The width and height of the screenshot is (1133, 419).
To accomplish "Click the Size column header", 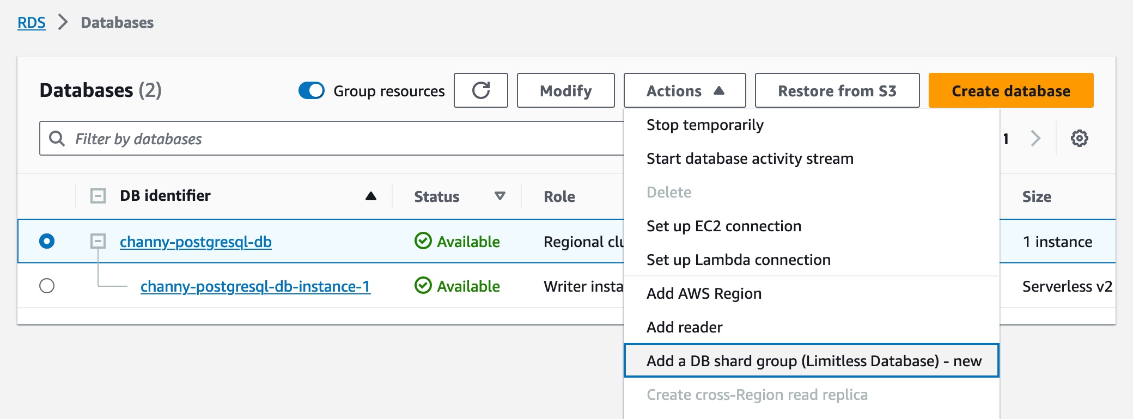I will click(x=1037, y=196).
